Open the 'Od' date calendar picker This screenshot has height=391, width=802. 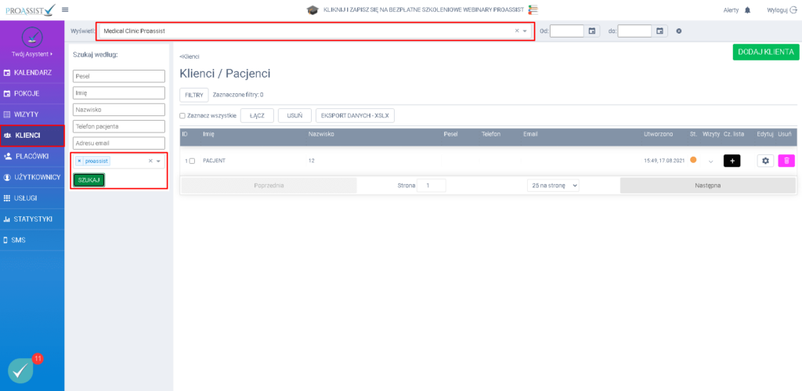pos(592,31)
